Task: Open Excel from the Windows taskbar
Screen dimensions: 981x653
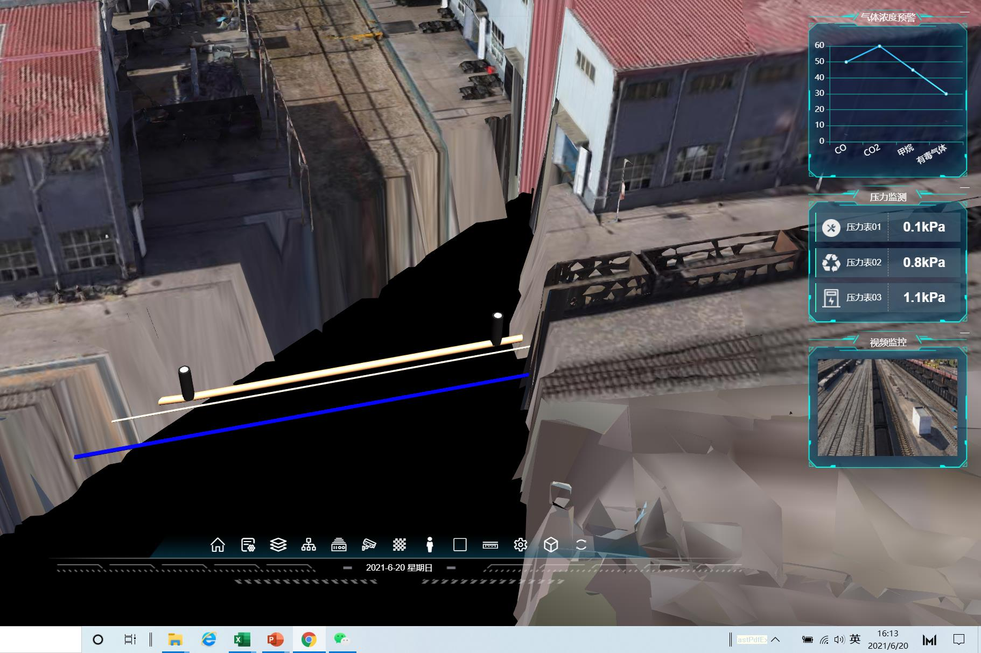Action: (242, 640)
